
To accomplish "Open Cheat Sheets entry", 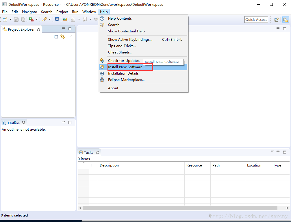I will (x=143, y=52).
